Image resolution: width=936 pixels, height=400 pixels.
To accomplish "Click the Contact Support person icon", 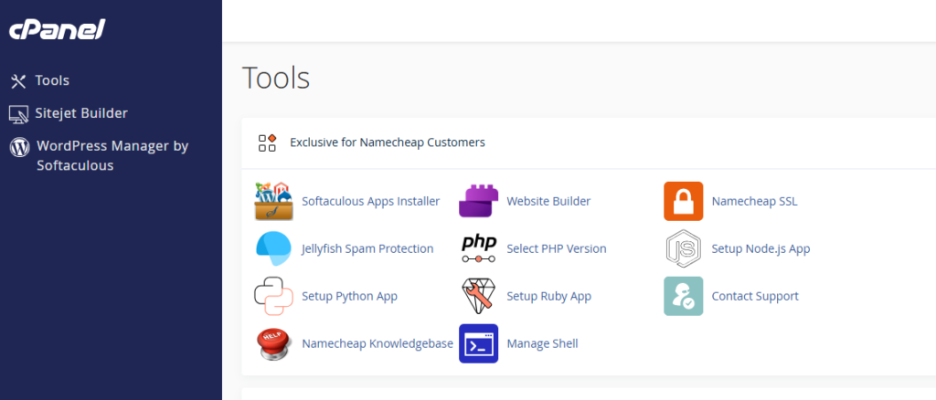I will pyautogui.click(x=683, y=296).
